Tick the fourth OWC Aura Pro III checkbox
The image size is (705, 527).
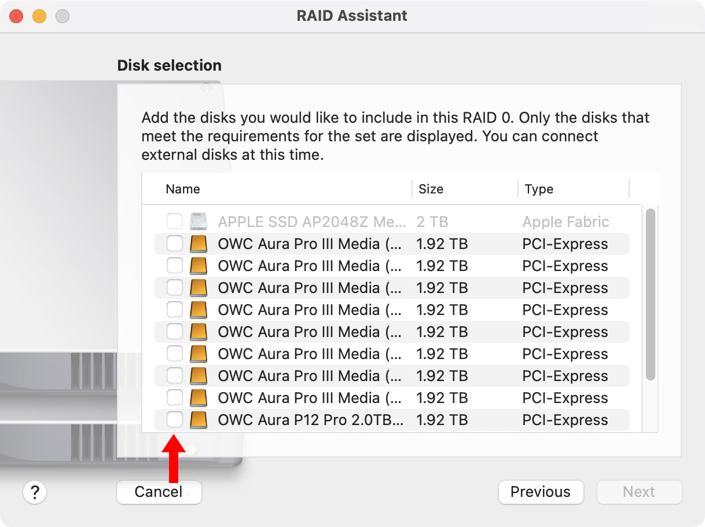tap(175, 310)
